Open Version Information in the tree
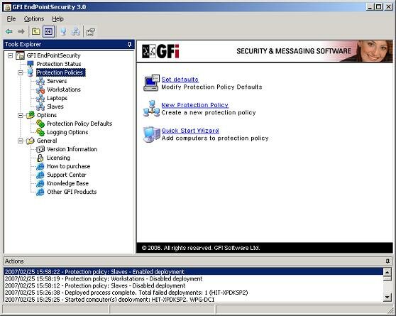 pyautogui.click(x=72, y=149)
